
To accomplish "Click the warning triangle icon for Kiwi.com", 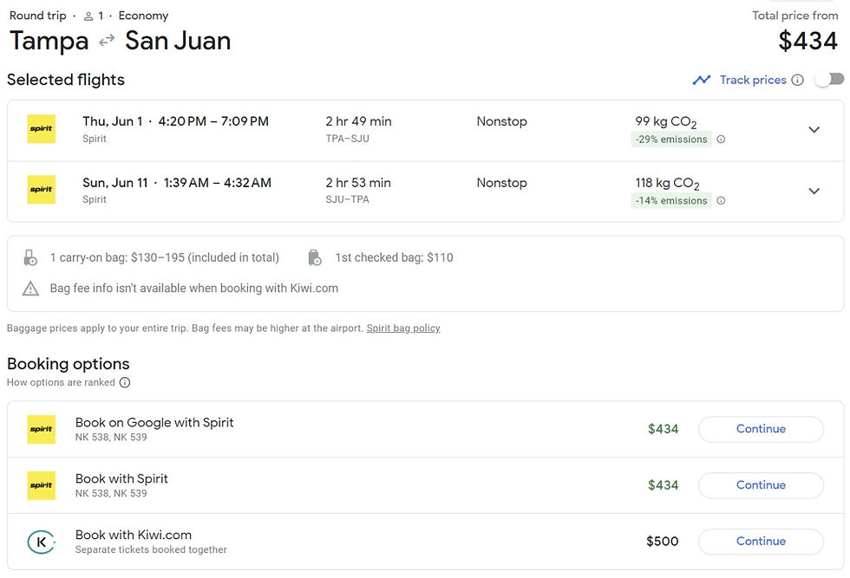I will pyautogui.click(x=30, y=289).
